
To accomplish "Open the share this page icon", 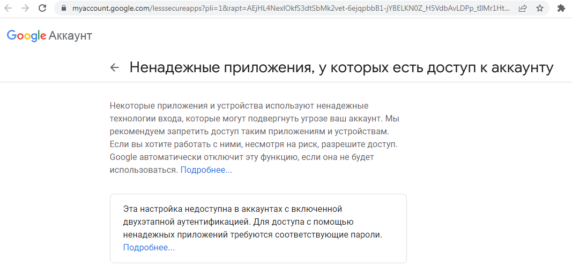I will click(x=523, y=8).
